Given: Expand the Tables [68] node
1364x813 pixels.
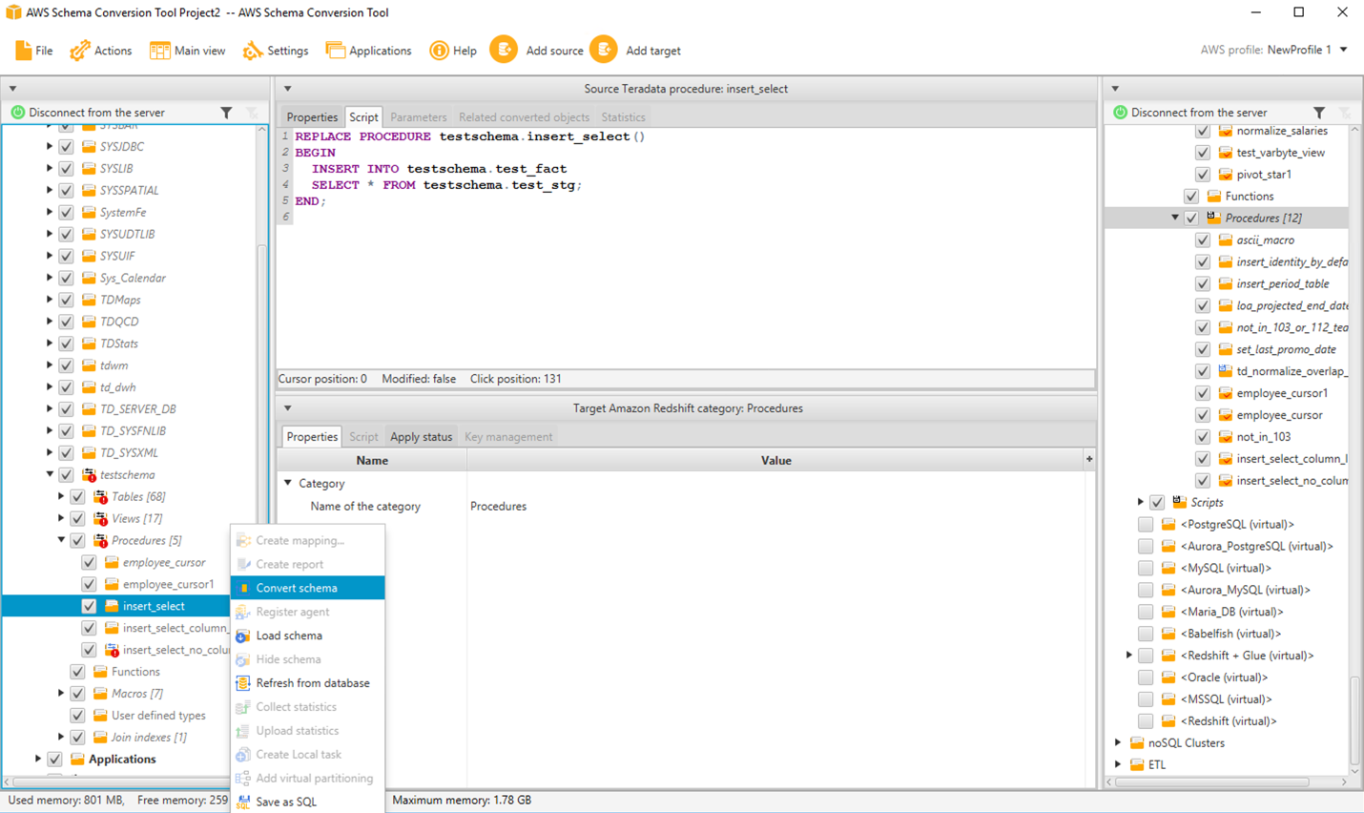Looking at the screenshot, I should coord(61,496).
